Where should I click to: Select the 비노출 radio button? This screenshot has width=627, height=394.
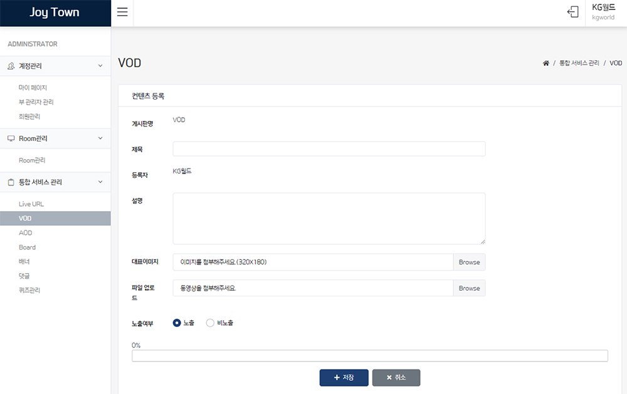(210, 323)
